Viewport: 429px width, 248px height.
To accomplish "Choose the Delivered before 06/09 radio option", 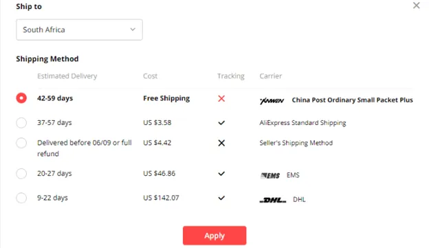I will click(x=21, y=143).
